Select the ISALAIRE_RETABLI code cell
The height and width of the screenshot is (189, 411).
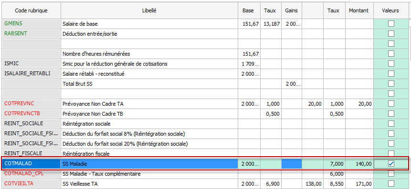point(31,74)
